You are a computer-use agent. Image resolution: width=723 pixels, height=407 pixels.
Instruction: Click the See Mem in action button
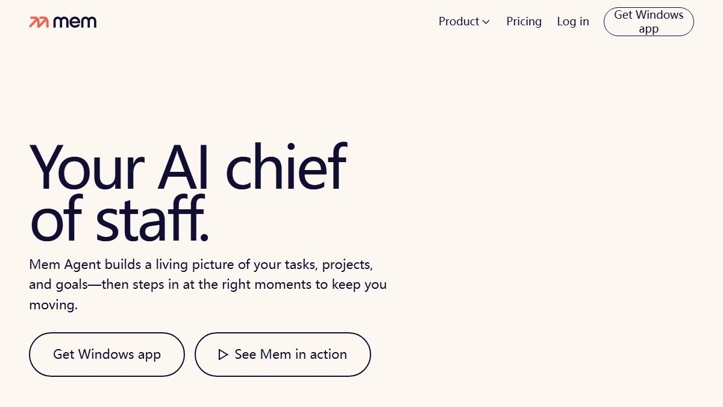click(x=283, y=355)
